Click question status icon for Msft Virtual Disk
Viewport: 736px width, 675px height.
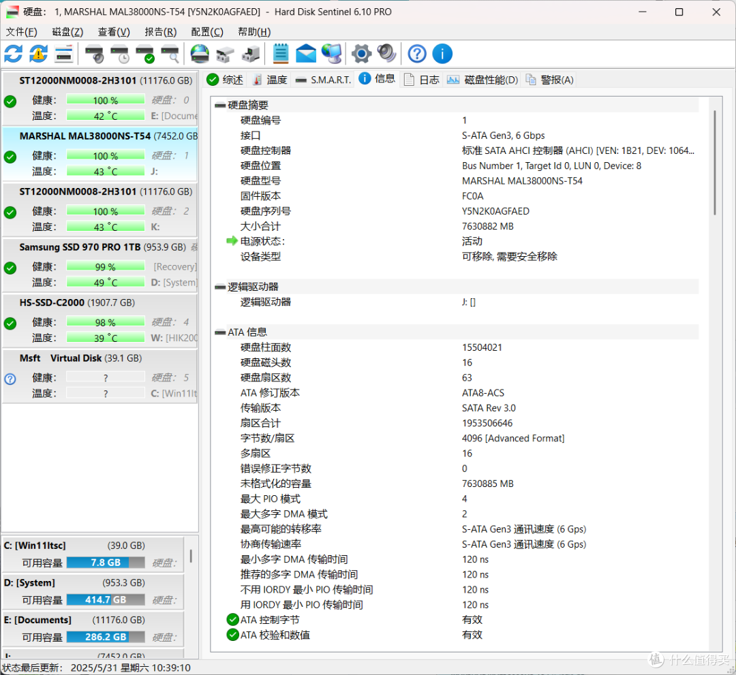coord(10,379)
